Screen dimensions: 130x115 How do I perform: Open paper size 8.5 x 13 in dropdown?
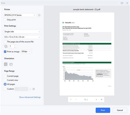22,37
